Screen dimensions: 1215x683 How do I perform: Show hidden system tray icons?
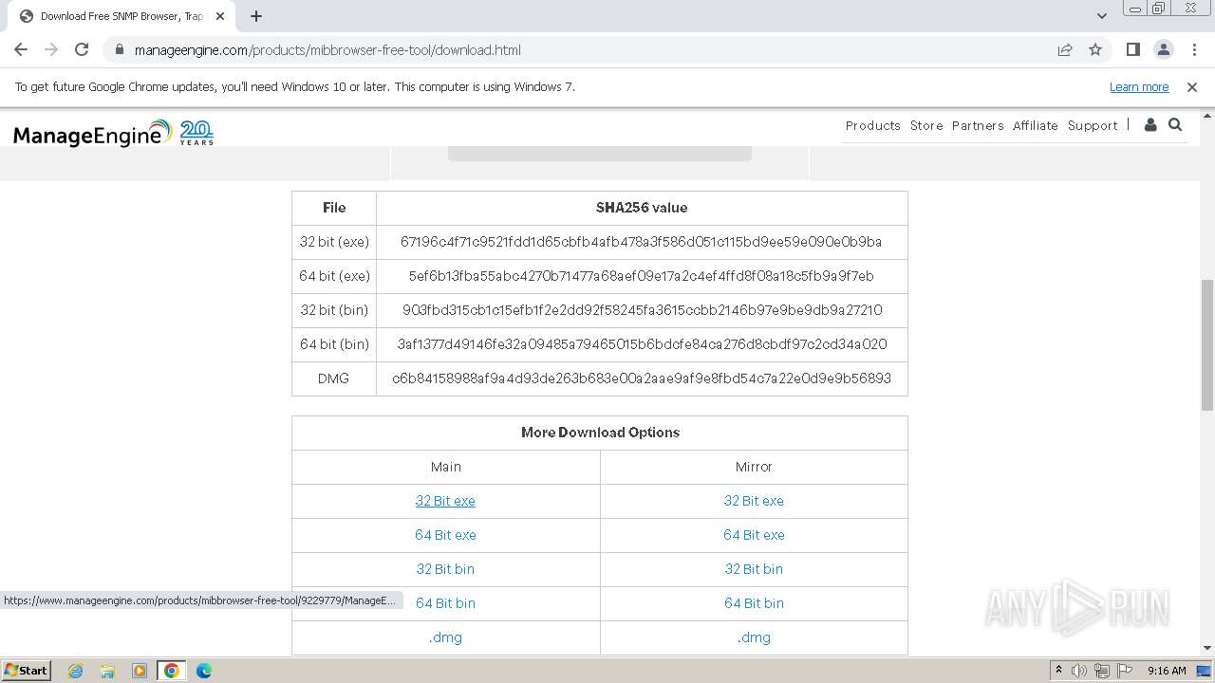pos(1058,671)
